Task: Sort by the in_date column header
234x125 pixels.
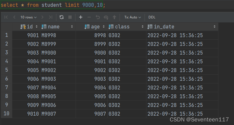Action: [x=182, y=27]
